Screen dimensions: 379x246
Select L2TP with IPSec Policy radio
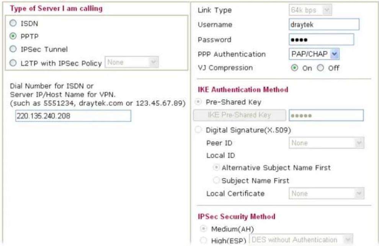pyautogui.click(x=13, y=63)
